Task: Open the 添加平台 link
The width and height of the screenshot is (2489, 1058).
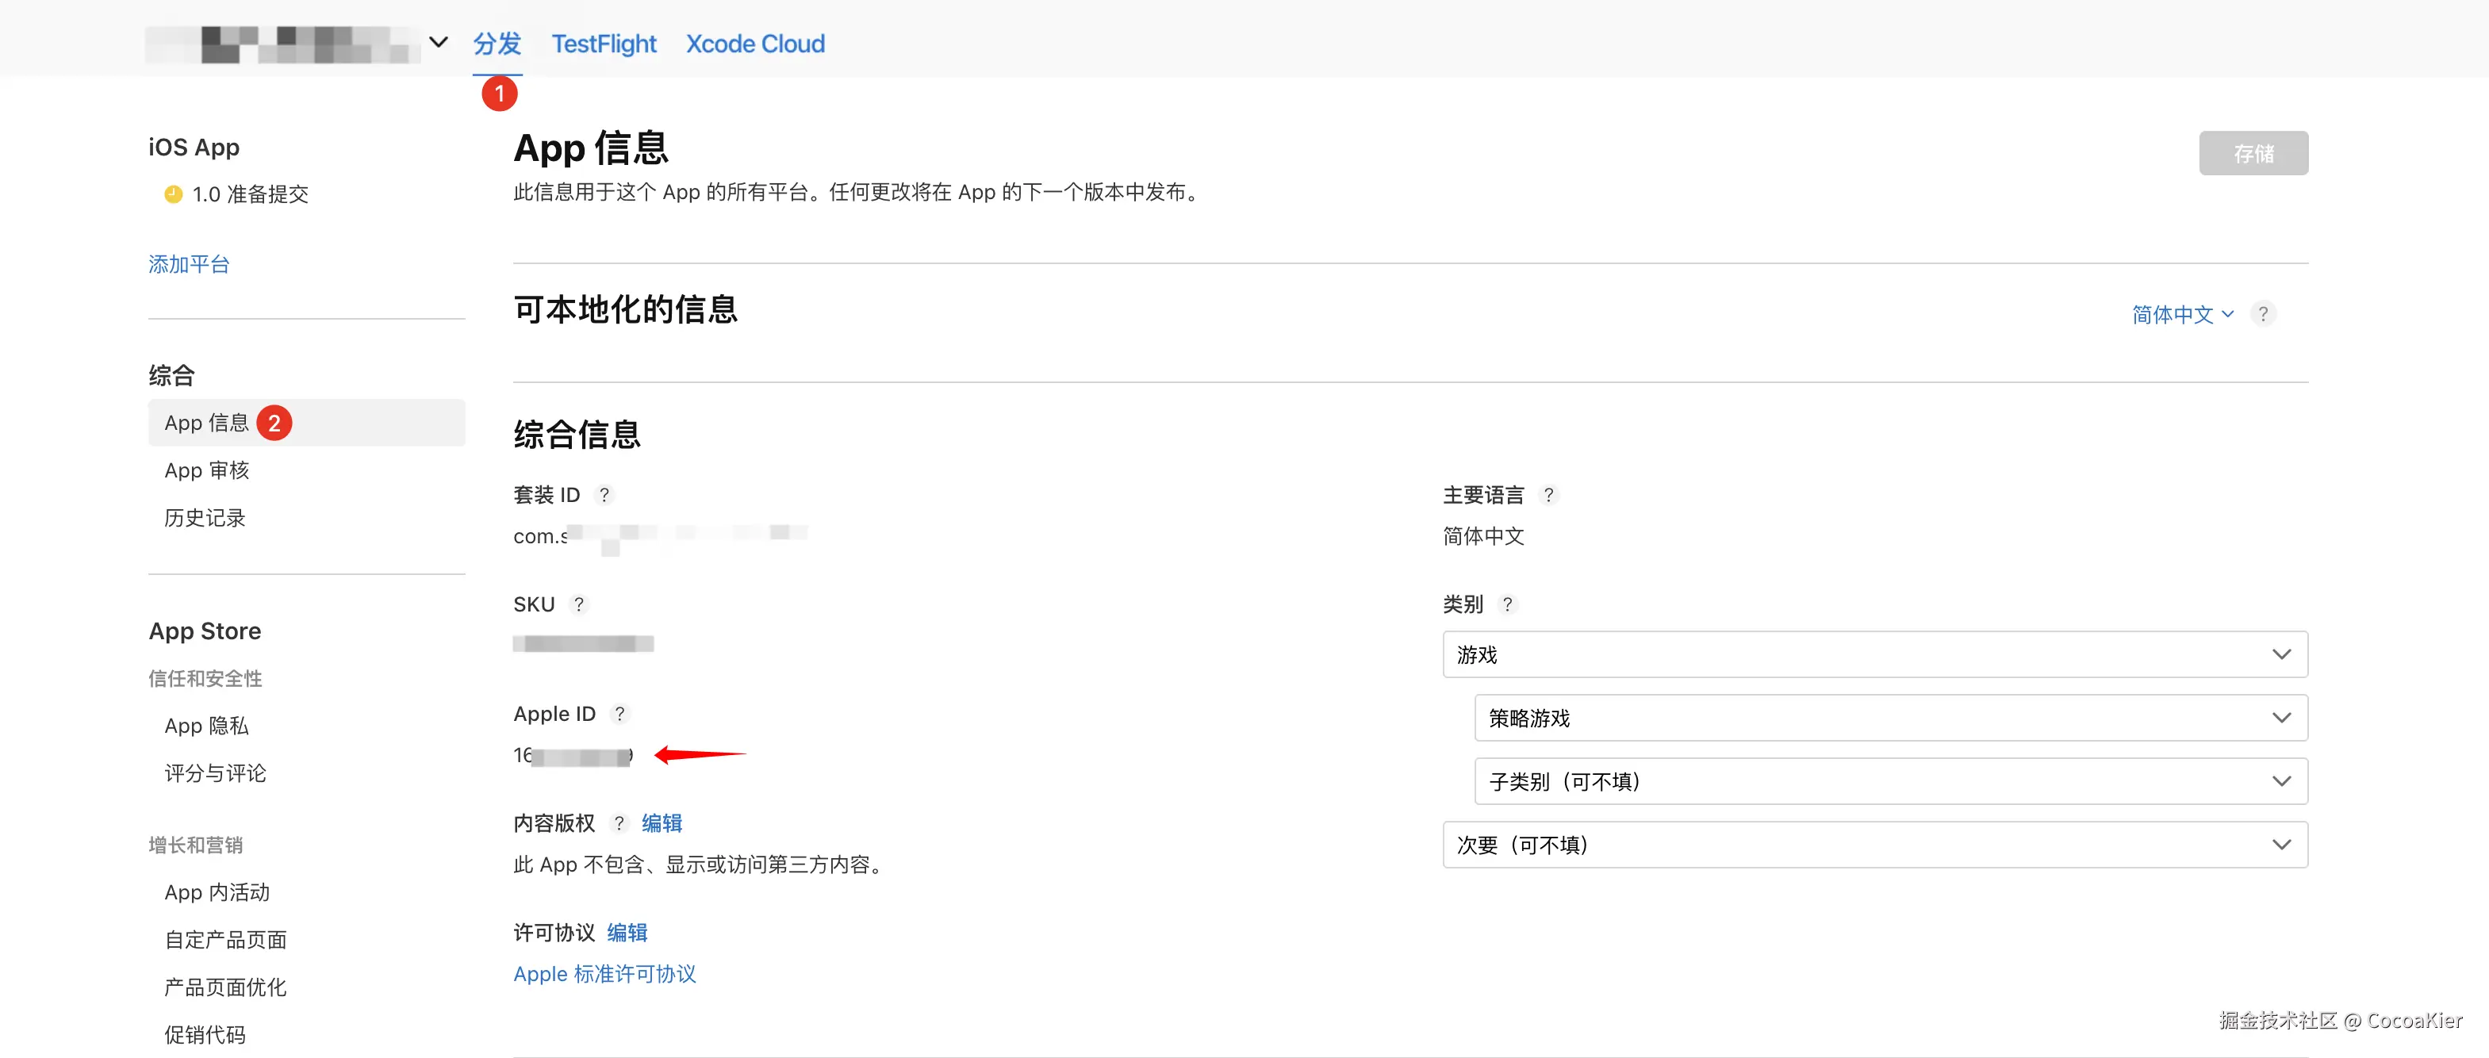Action: click(x=189, y=264)
